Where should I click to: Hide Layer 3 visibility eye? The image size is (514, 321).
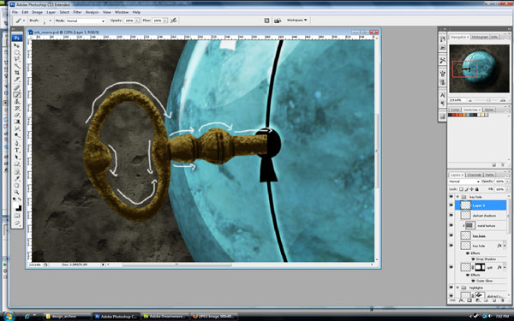click(451, 205)
